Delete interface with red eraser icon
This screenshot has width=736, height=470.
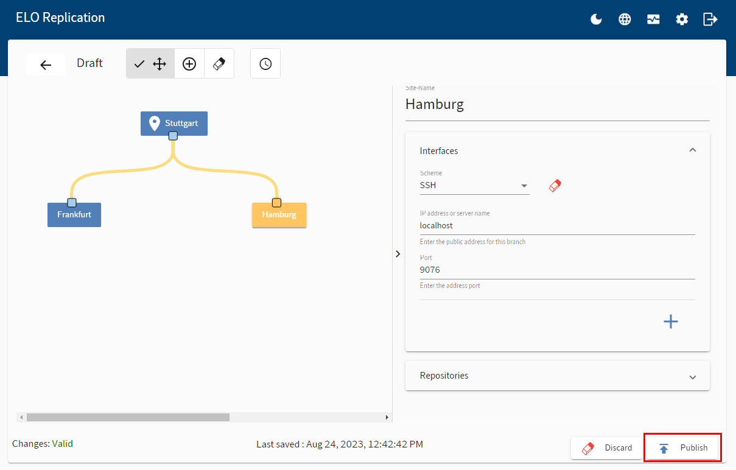click(555, 186)
